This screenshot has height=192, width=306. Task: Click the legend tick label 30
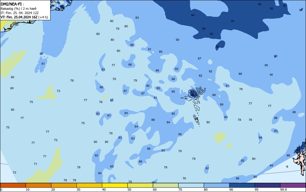point(78,190)
